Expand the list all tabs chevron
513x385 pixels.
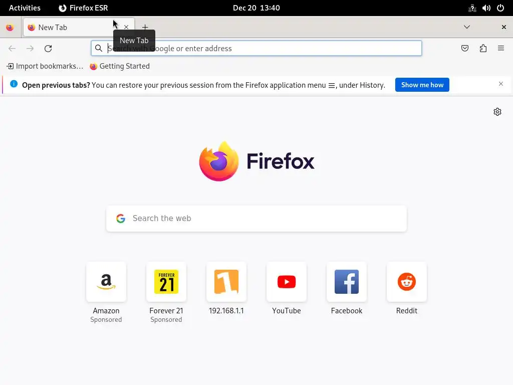click(x=467, y=27)
